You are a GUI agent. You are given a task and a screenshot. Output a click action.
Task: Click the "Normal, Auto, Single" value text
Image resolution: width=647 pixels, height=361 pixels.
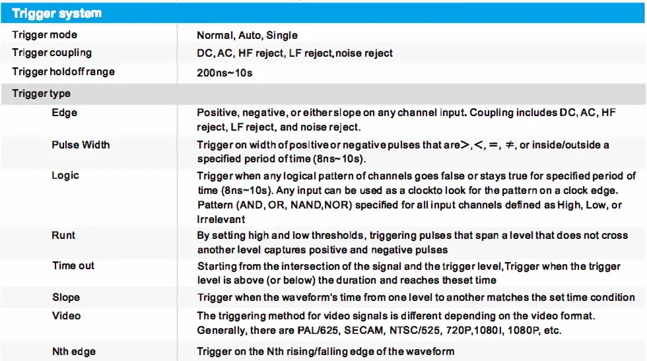(x=247, y=36)
